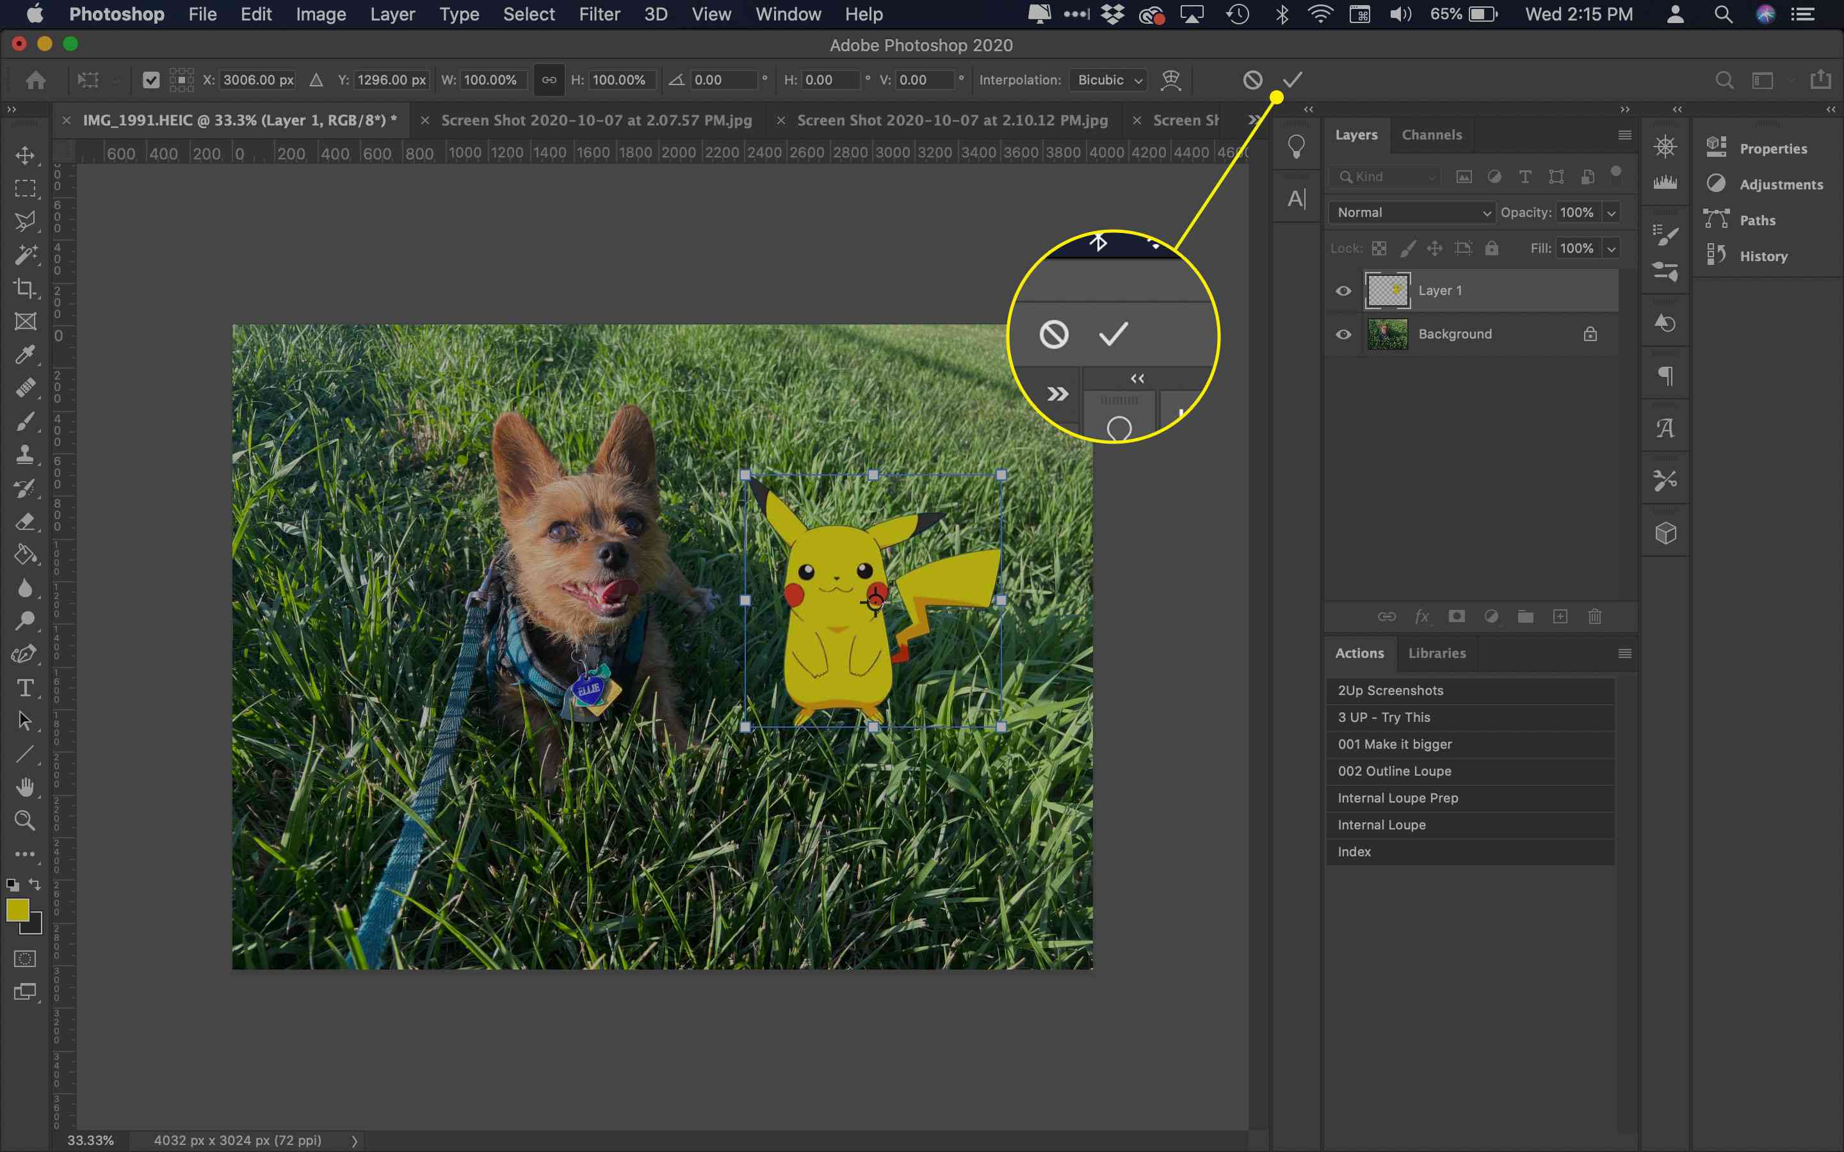Select the Frame tool
The width and height of the screenshot is (1844, 1152).
[25, 321]
